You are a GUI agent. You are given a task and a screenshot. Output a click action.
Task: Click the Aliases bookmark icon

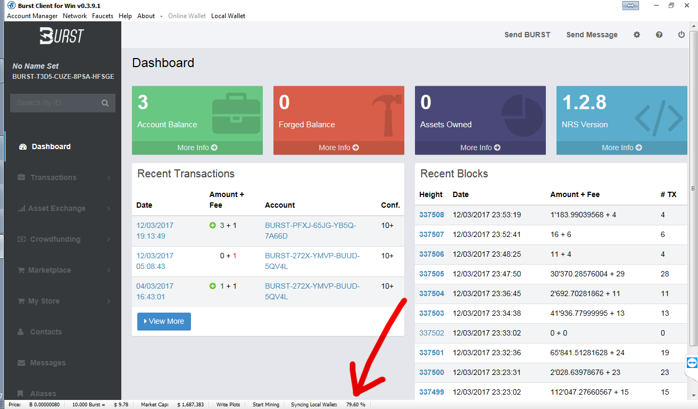pyautogui.click(x=21, y=394)
